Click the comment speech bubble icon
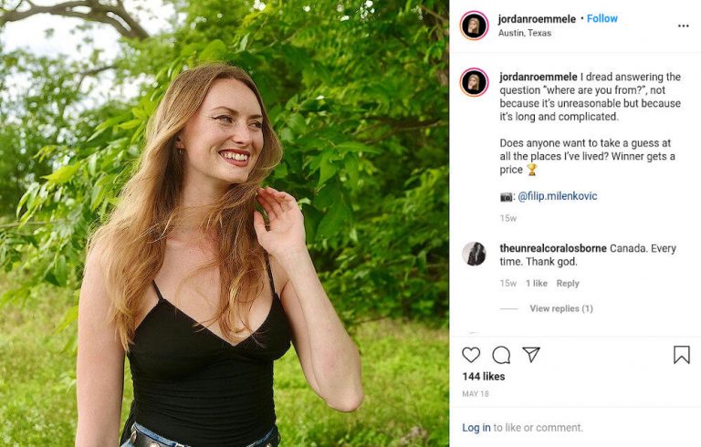The width and height of the screenshot is (701, 447). (x=501, y=355)
